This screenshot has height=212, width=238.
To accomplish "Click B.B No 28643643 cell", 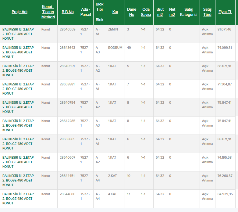I will click(67, 48).
